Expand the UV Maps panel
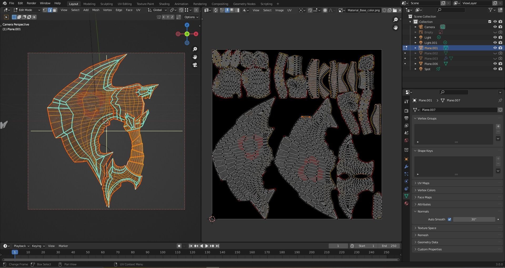Screen dimensions: 505x268 pyautogui.click(x=423, y=183)
